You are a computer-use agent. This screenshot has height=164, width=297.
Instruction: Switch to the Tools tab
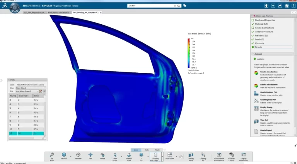[147, 150]
